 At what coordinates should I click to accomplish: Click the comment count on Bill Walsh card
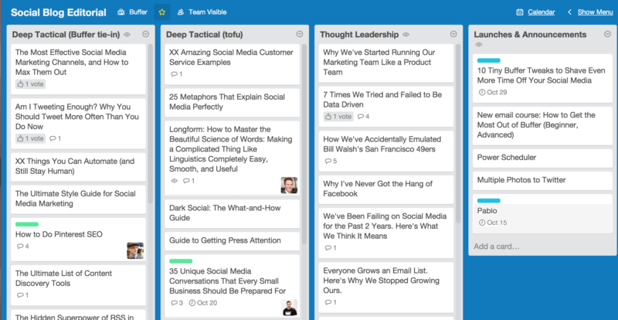331,161
